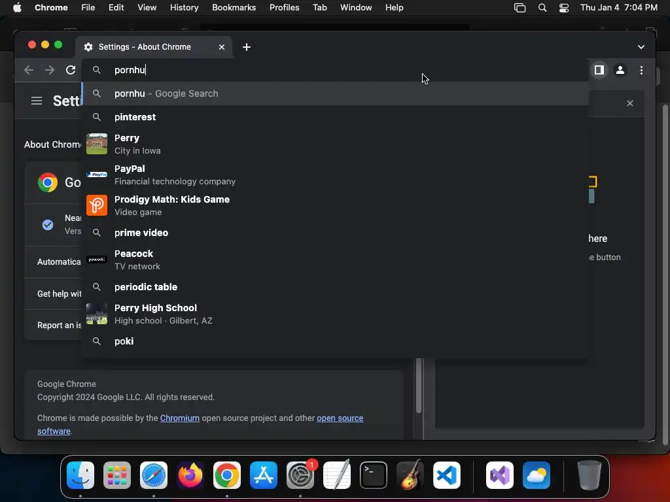Launch Safari from the Dock

click(154, 475)
